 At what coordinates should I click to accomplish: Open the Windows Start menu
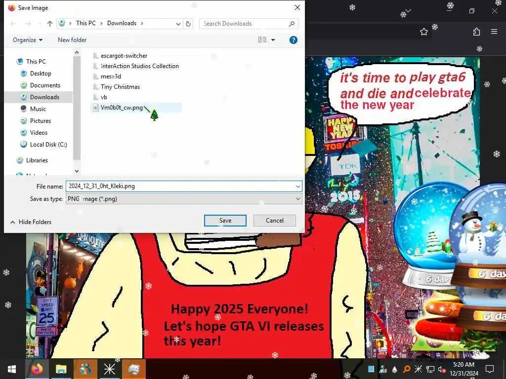pyautogui.click(x=12, y=369)
